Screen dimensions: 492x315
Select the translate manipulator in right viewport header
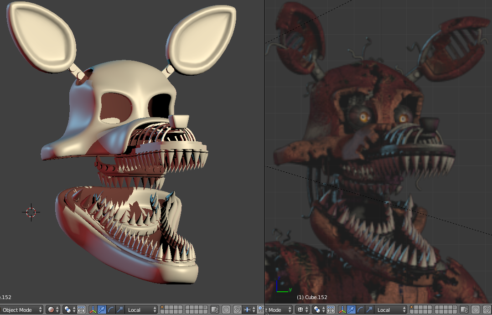352,310
